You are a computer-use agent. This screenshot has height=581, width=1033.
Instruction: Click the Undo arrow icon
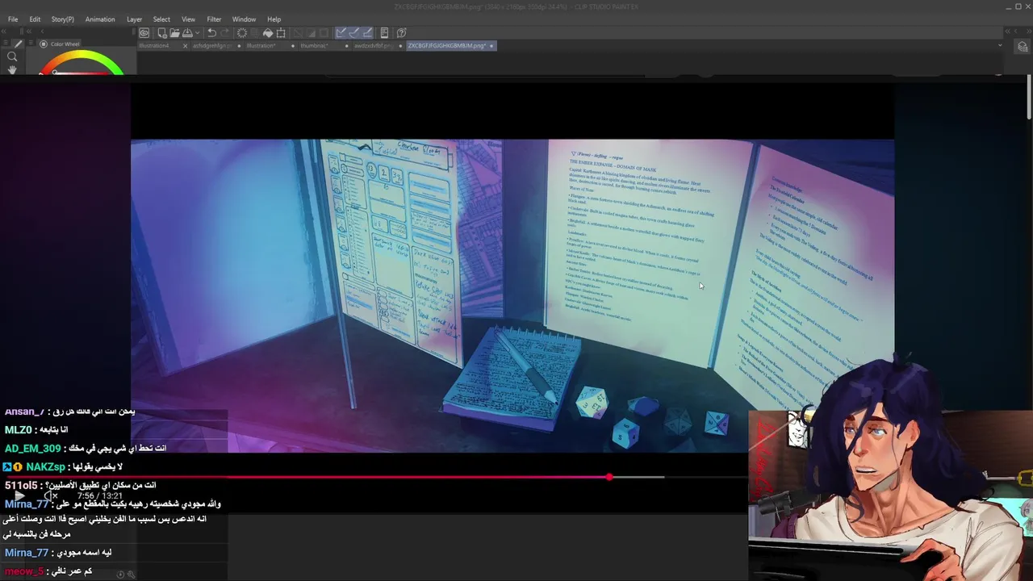pyautogui.click(x=211, y=33)
